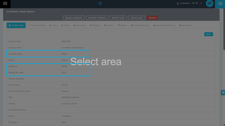Viewport: 225px width, 126px height.
Task: Click the red Delete button
Action: click(x=152, y=18)
